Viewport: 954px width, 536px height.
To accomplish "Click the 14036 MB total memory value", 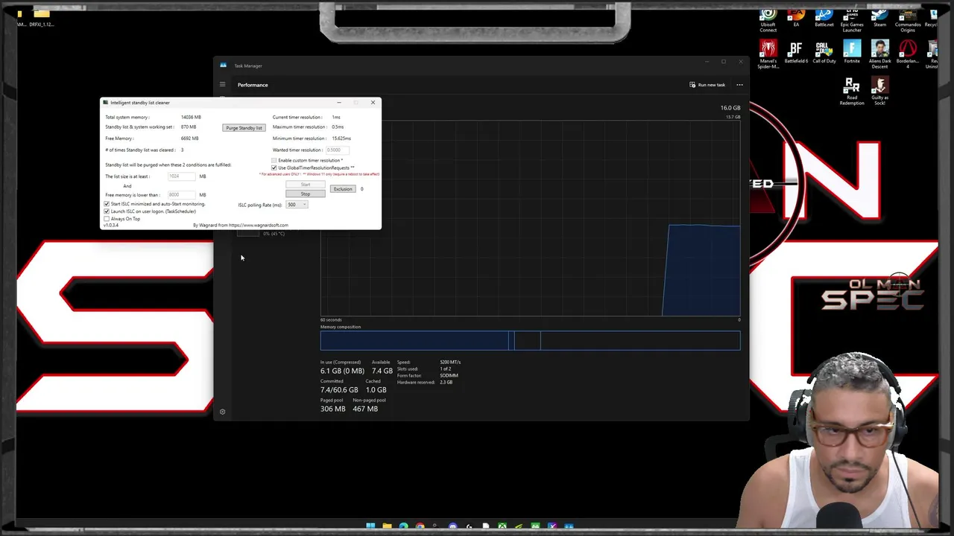I will [x=191, y=117].
